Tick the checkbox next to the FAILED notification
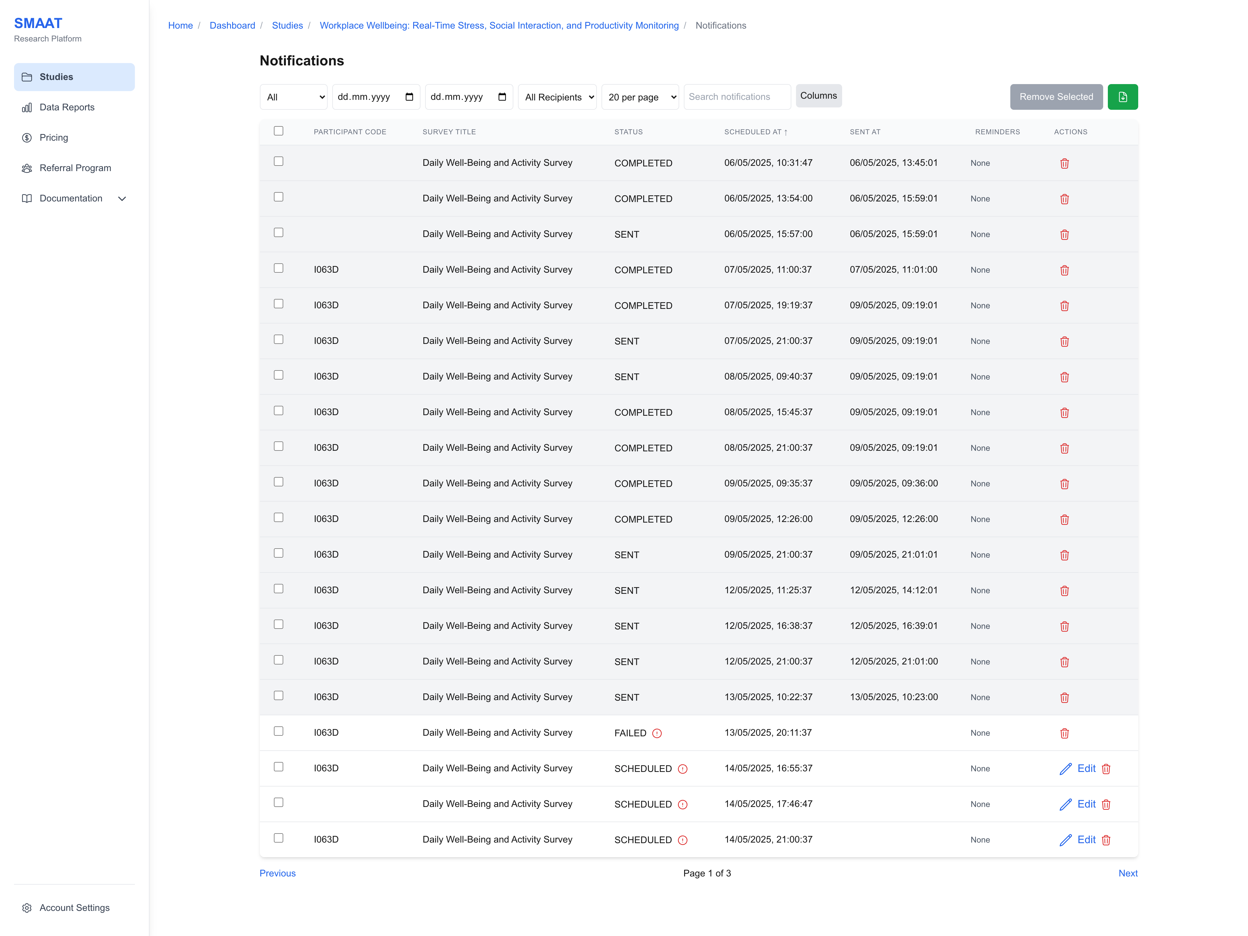Screen dimensions: 1248x936 (279, 731)
